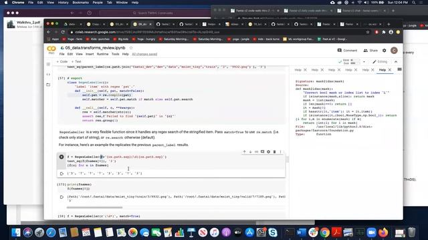Viewport: 428px width, 240px height.
Task: Add a Text cell
Action: (76, 62)
